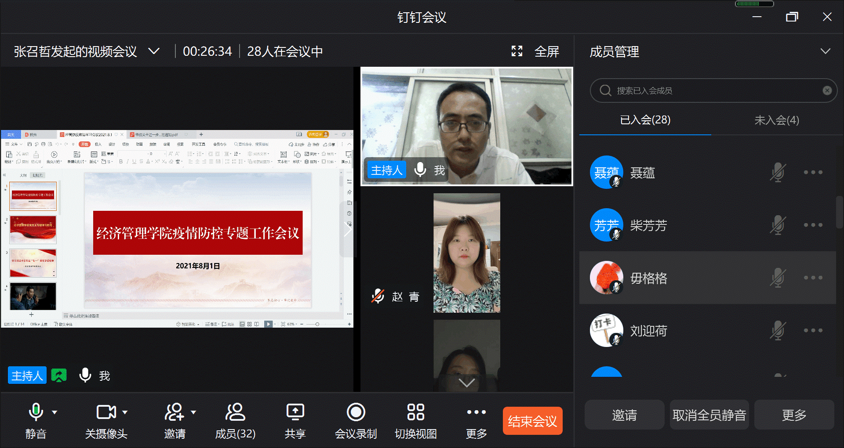Viewport: 844px width, 448px height.
Task: Toggle microphone for member 柴芳芳
Action: (x=778, y=225)
